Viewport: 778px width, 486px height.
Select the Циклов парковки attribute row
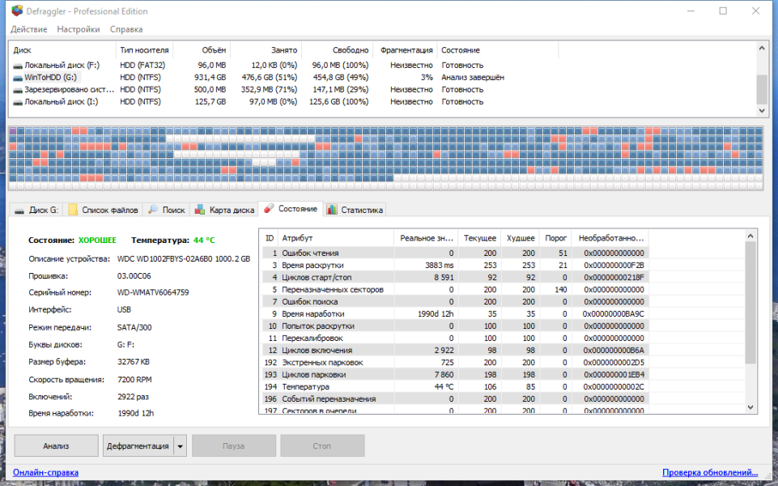pos(455,375)
